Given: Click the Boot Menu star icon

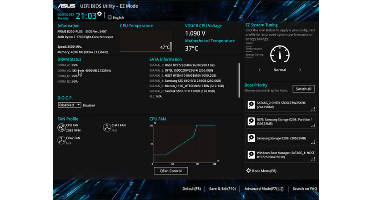Looking at the screenshot, I should tap(248, 170).
